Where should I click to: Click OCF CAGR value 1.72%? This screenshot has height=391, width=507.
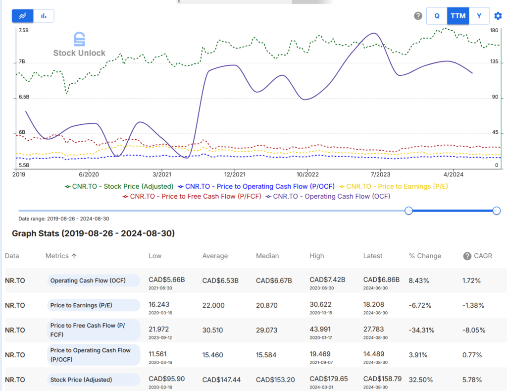click(471, 280)
